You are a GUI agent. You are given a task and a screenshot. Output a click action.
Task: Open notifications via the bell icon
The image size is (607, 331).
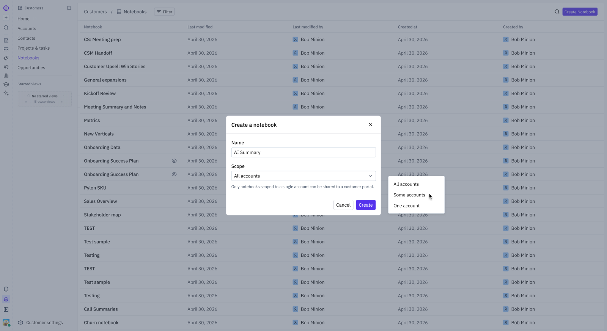coord(6,289)
